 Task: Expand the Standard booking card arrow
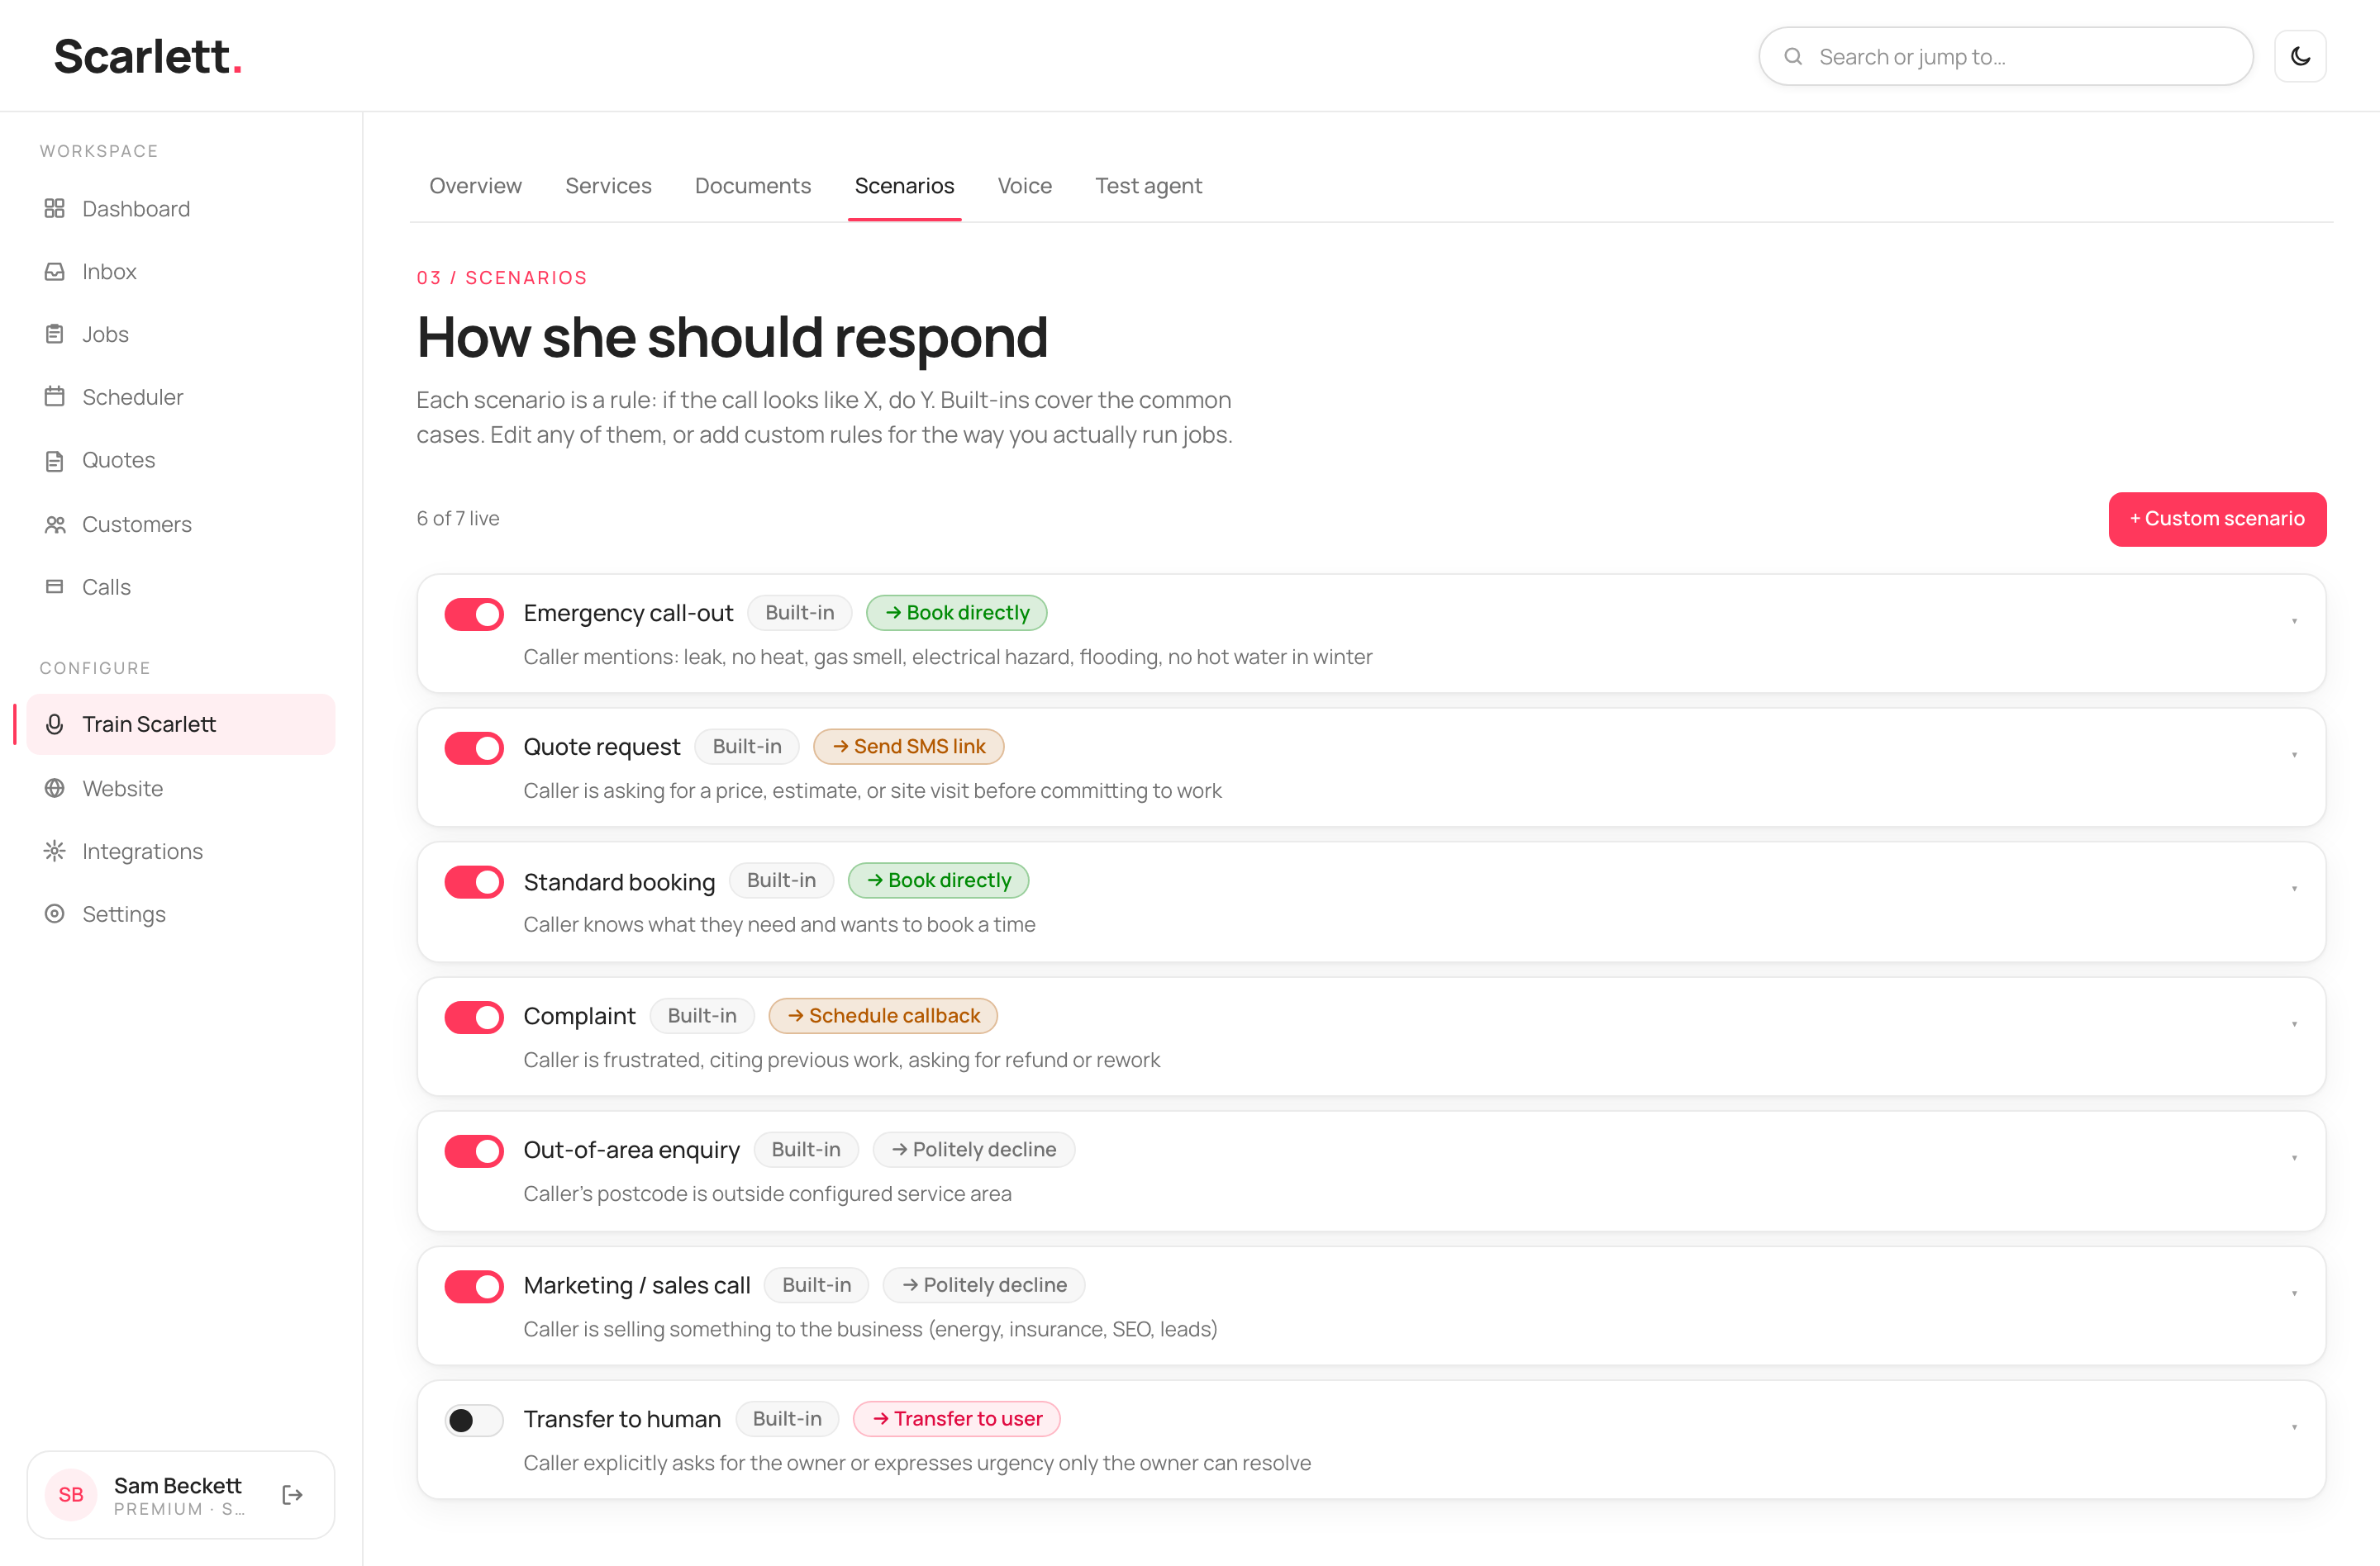tap(2294, 890)
